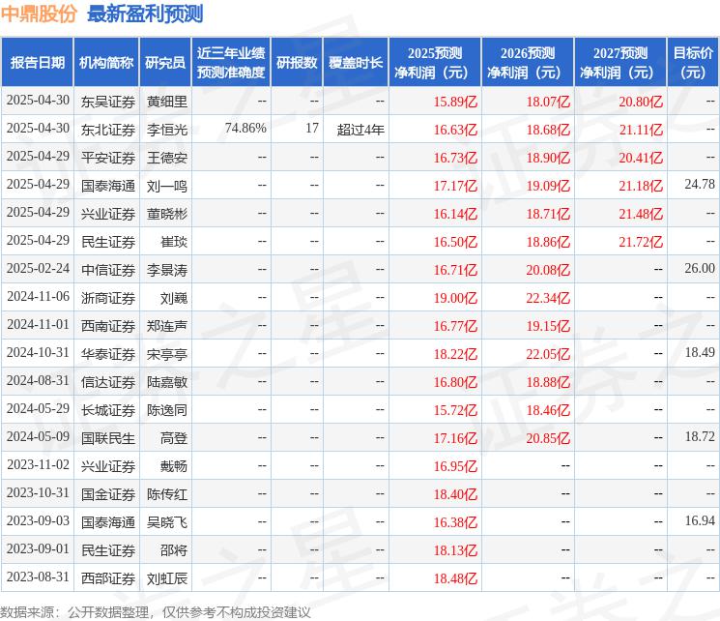The image size is (720, 621).
Task: Select analyst 宋亭亭 cell
Action: point(167,354)
